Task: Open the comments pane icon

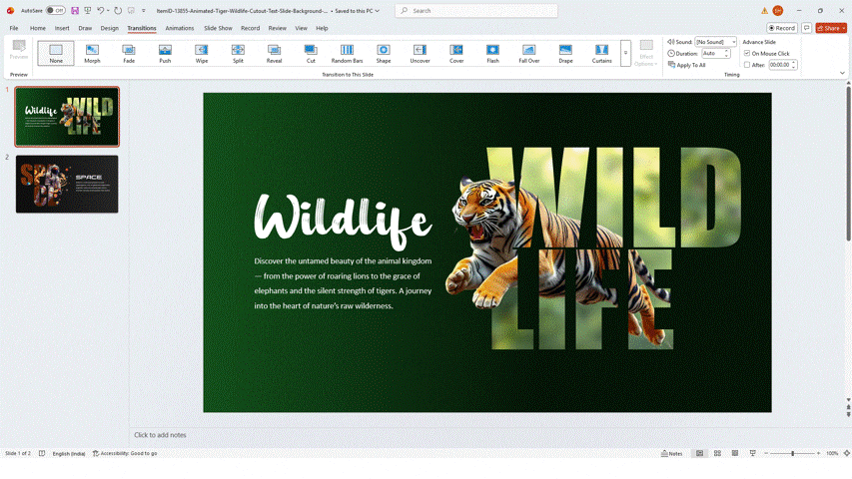Action: tap(807, 28)
